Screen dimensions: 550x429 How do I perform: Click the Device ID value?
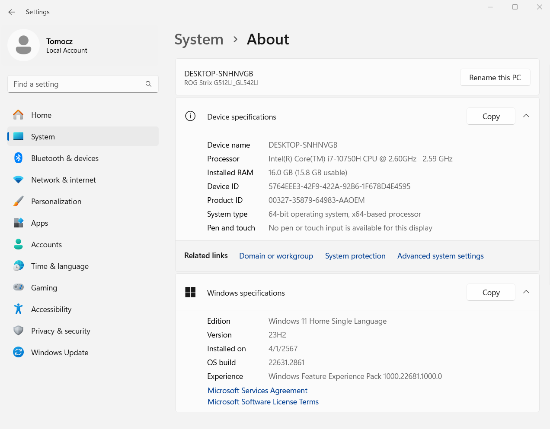tap(339, 186)
